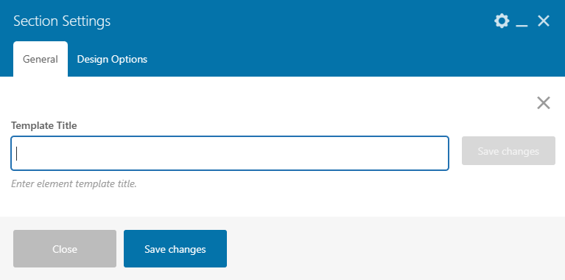This screenshot has height=280, width=565.
Task: Click the blue Save changes button
Action: point(175,248)
